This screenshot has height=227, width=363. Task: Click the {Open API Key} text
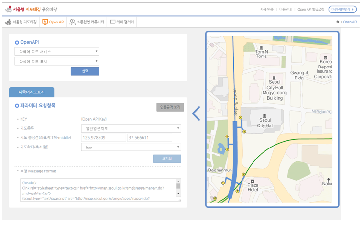coord(94,119)
